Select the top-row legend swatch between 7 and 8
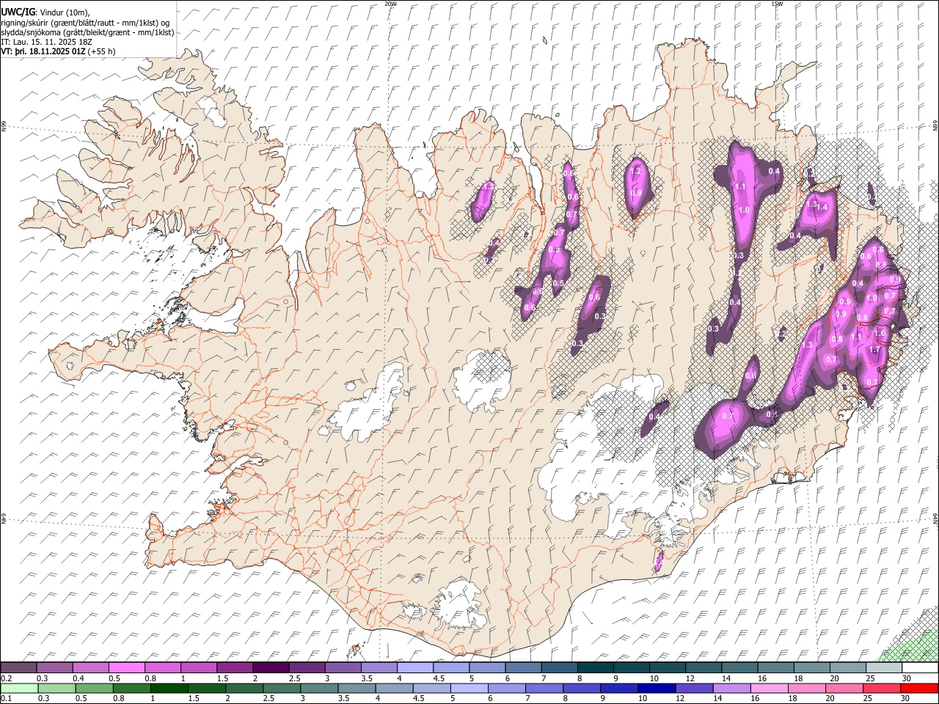The image size is (939, 704). click(x=558, y=667)
